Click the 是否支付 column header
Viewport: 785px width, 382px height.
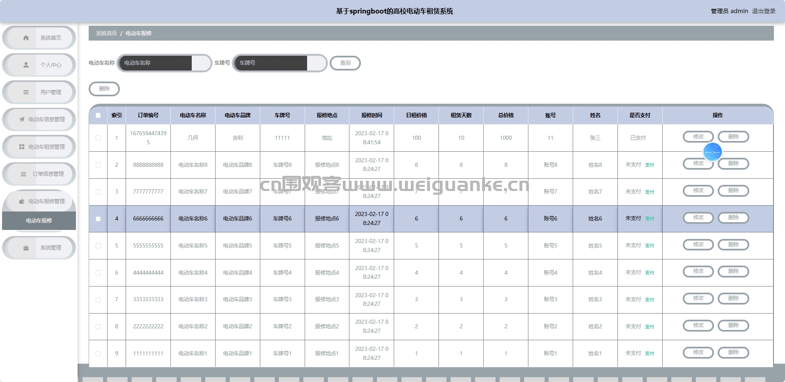(640, 115)
